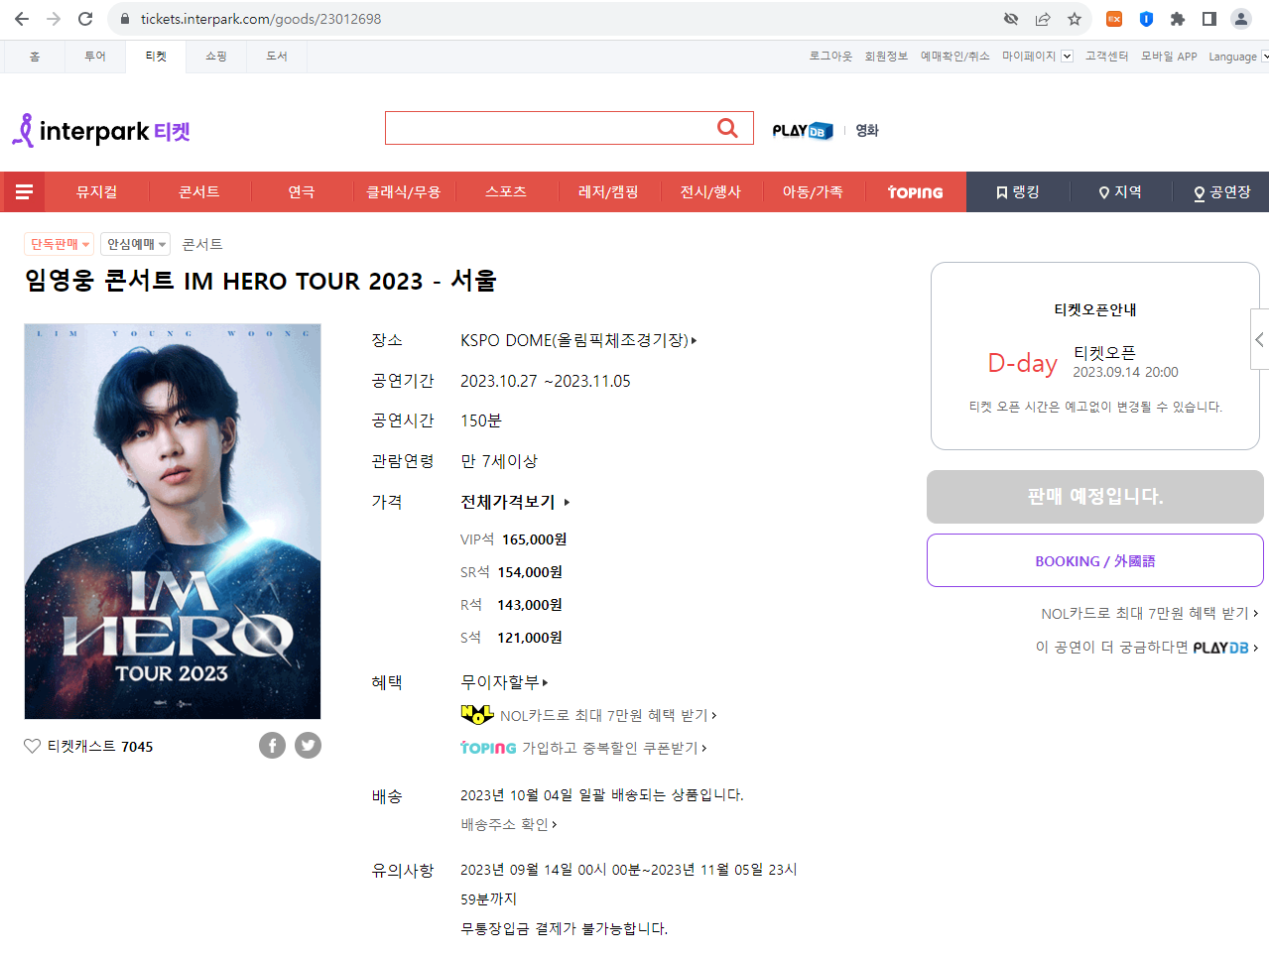Open the PLAY DB logo link
This screenshot has width=1269, height=956.
tap(802, 131)
